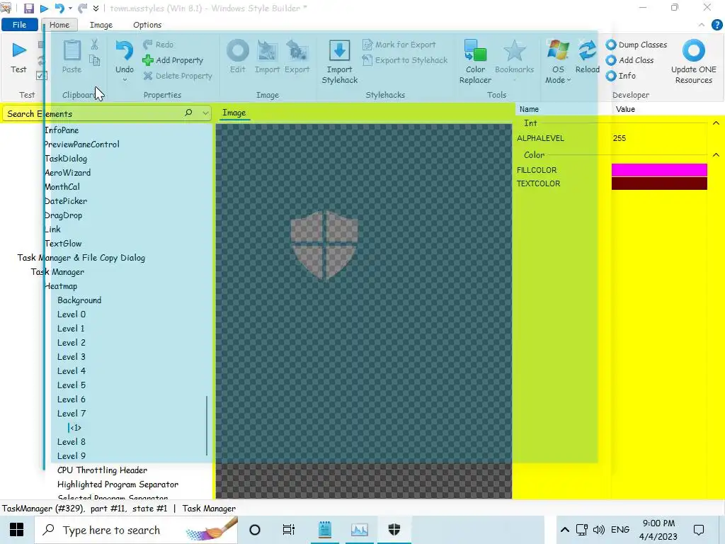Click Info in Developer group
Image resolution: width=725 pixels, height=544 pixels.
pos(621,76)
